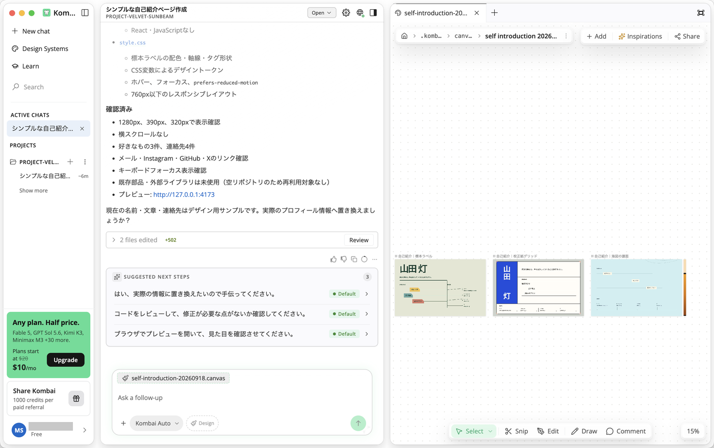Click the Upgrade button
The width and height of the screenshot is (714, 448).
(x=66, y=360)
